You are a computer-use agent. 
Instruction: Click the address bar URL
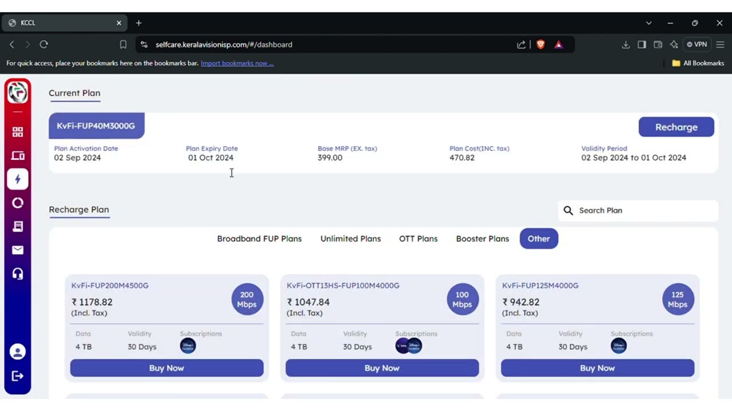click(x=224, y=45)
